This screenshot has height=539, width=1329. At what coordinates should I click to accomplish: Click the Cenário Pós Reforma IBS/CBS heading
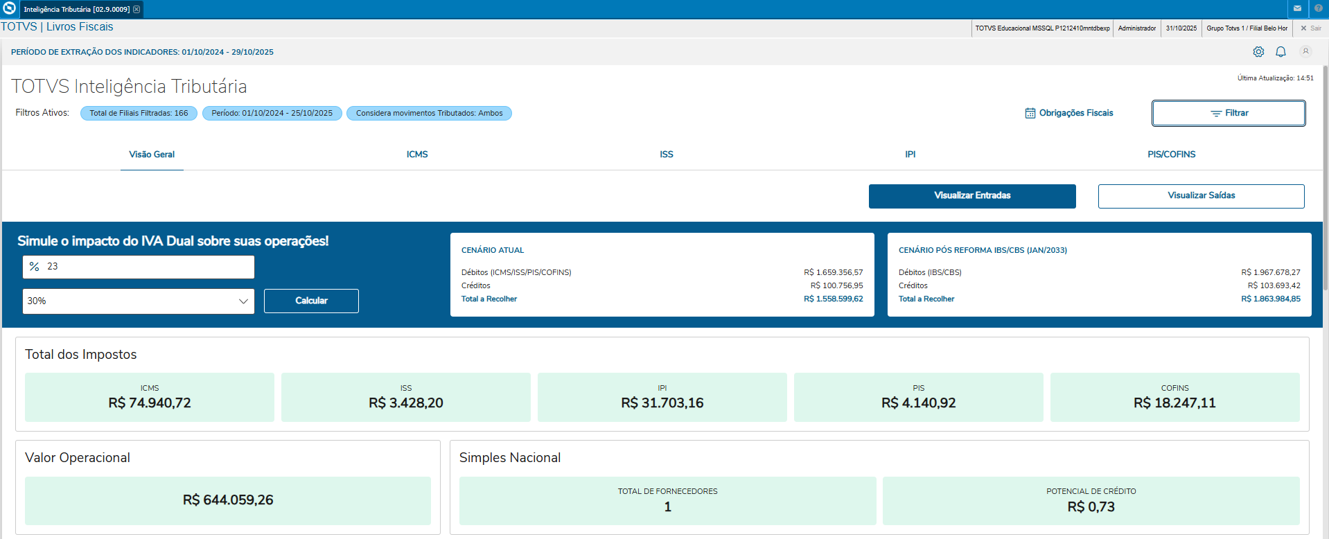983,250
